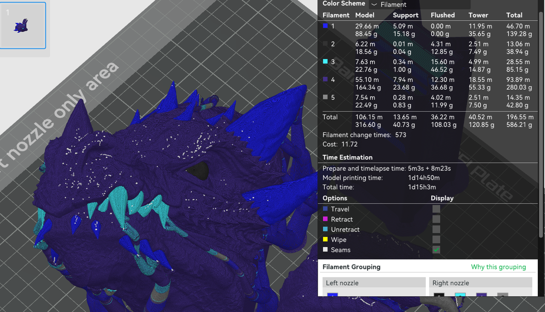
Task: Click the black filament 2 color square
Action: click(x=325, y=44)
